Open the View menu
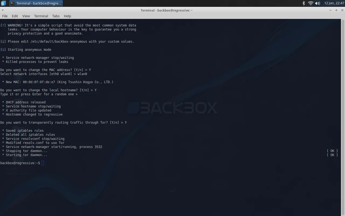 coord(26,16)
